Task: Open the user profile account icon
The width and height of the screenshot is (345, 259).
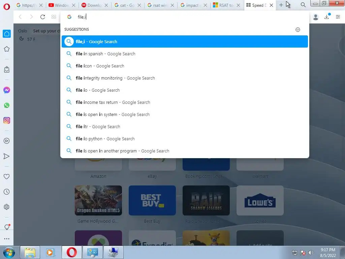Action: (316, 17)
